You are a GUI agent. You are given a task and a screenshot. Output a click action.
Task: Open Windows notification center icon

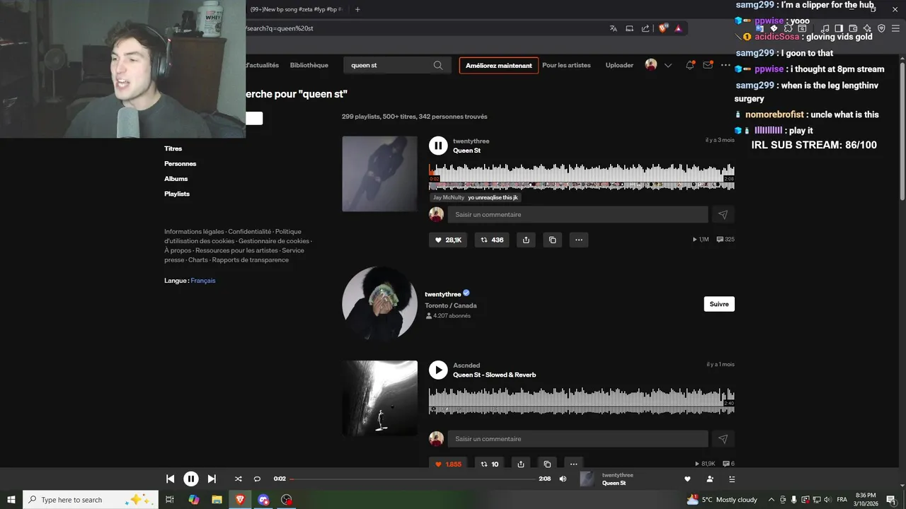890,500
